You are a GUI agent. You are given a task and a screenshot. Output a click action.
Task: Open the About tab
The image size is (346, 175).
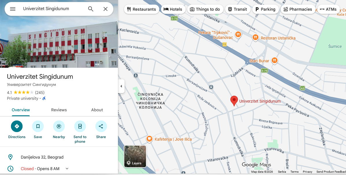(97, 110)
